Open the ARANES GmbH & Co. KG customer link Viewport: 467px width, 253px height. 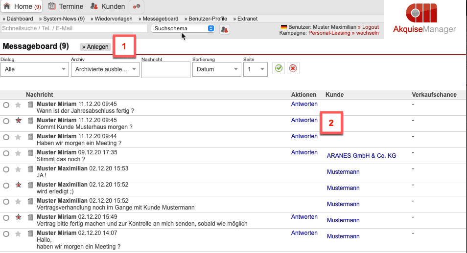[361, 156]
